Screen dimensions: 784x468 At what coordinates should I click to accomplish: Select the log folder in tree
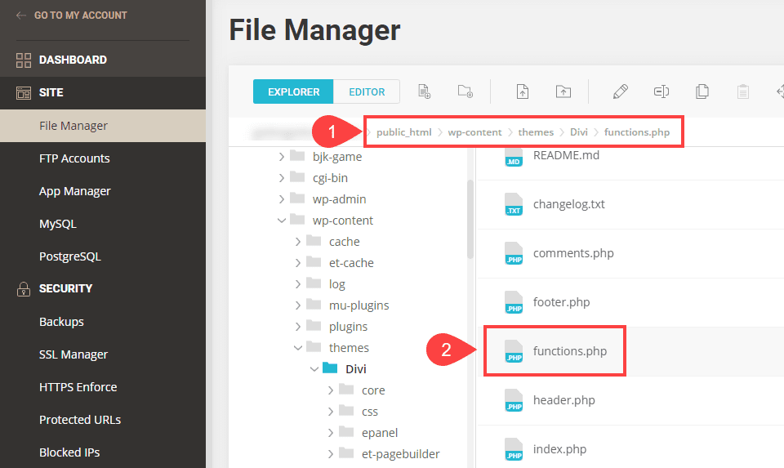(x=337, y=284)
